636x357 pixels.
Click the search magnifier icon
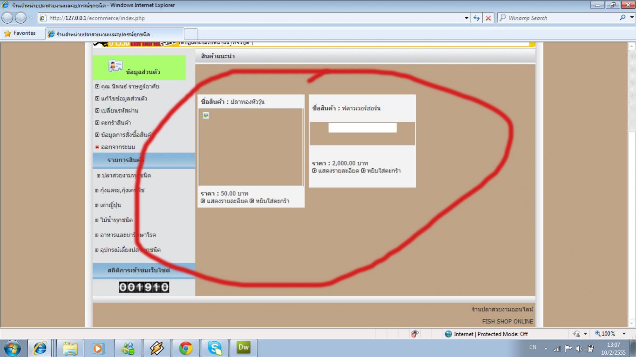coord(623,18)
